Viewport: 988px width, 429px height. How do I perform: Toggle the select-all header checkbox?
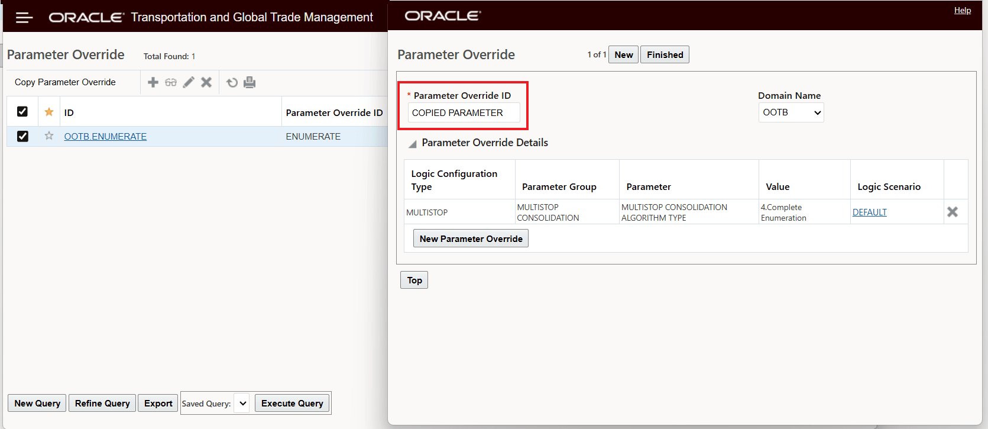[22, 111]
